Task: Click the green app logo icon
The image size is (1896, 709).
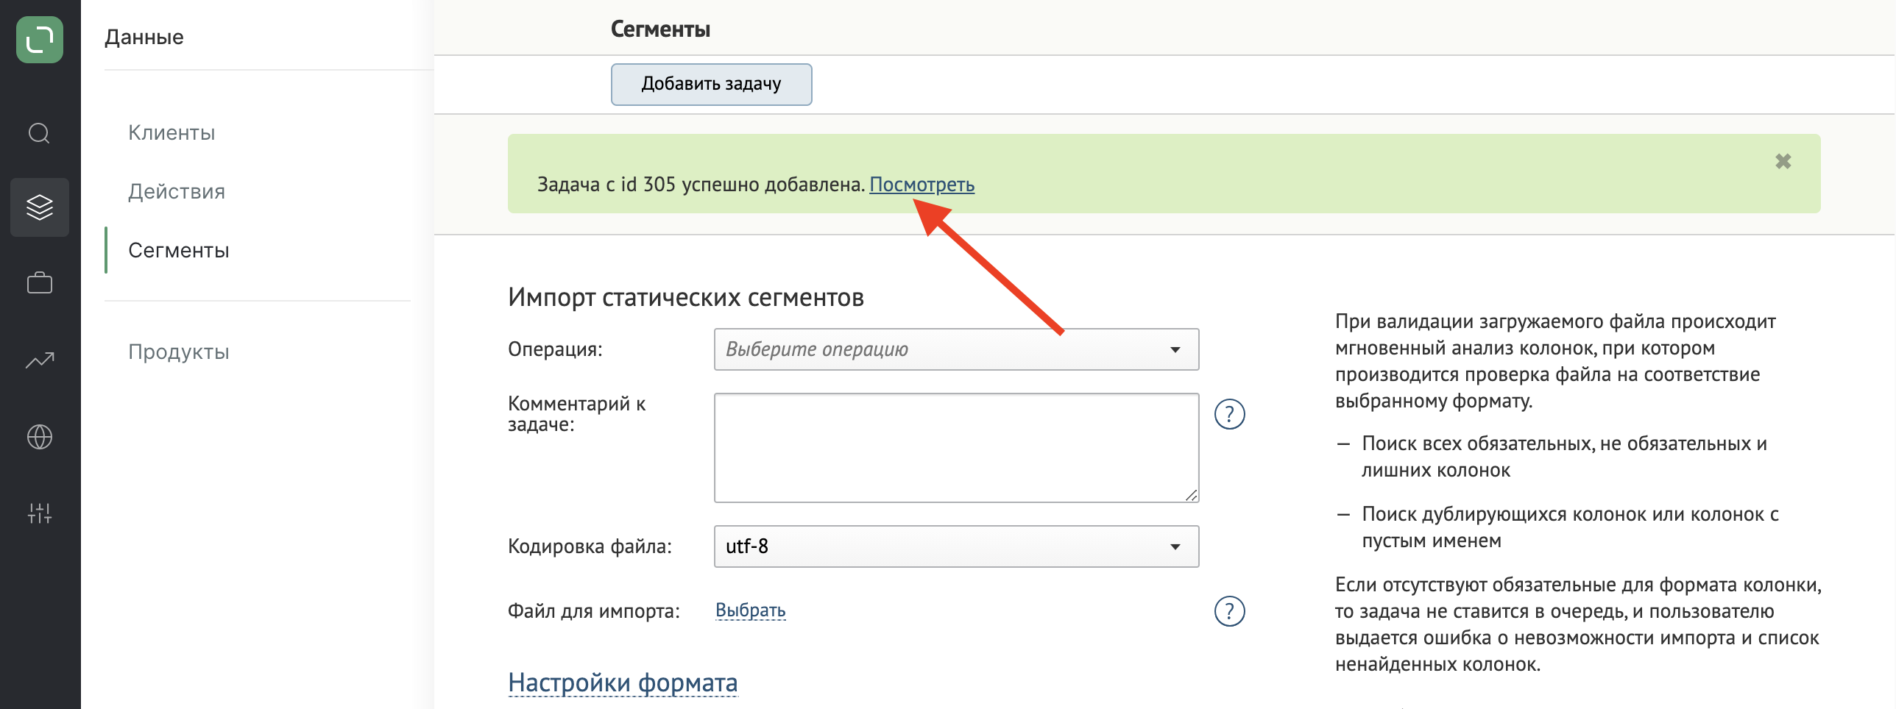Action: 40,40
